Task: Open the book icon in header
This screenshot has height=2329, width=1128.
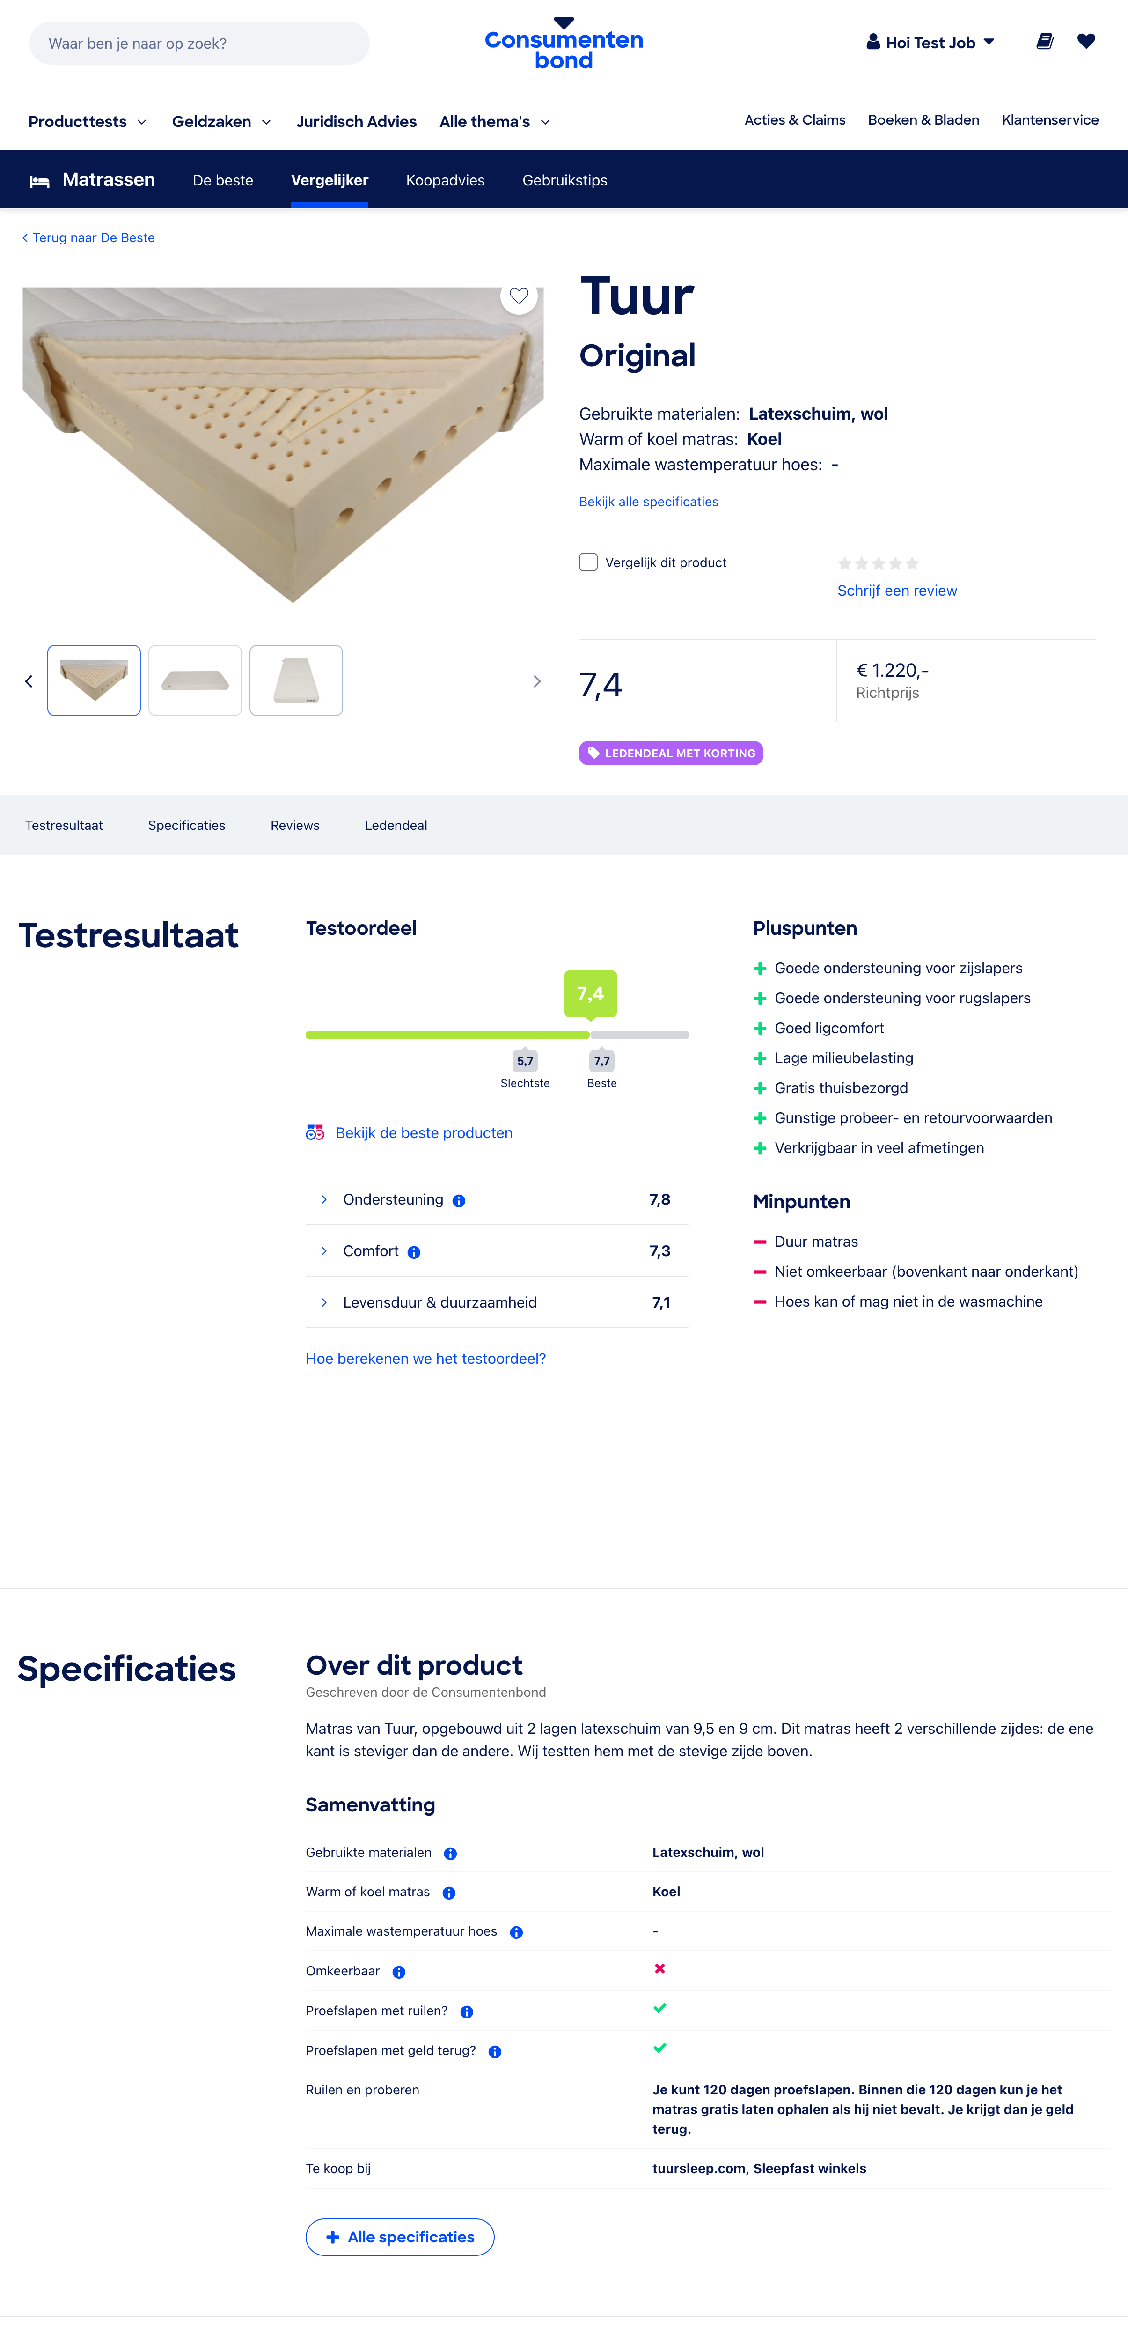Action: [x=1045, y=42]
